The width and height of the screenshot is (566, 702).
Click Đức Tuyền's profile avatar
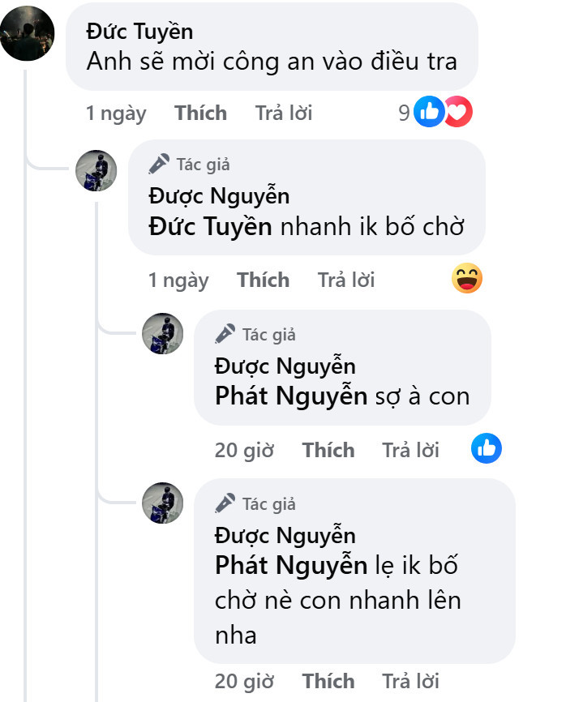click(x=28, y=33)
